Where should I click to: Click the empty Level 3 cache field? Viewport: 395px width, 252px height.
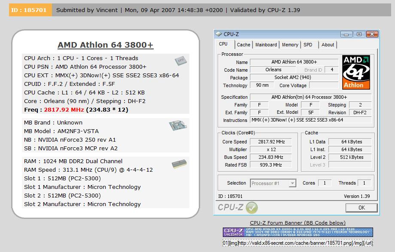350,165
